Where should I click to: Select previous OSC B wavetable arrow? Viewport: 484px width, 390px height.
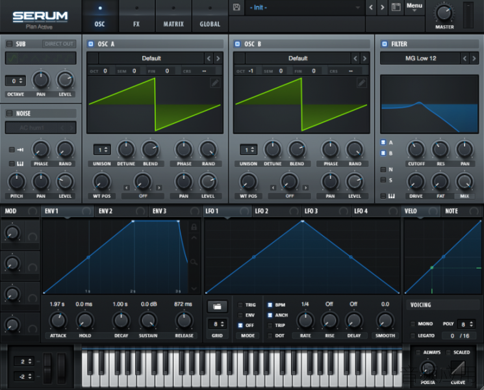click(x=355, y=58)
